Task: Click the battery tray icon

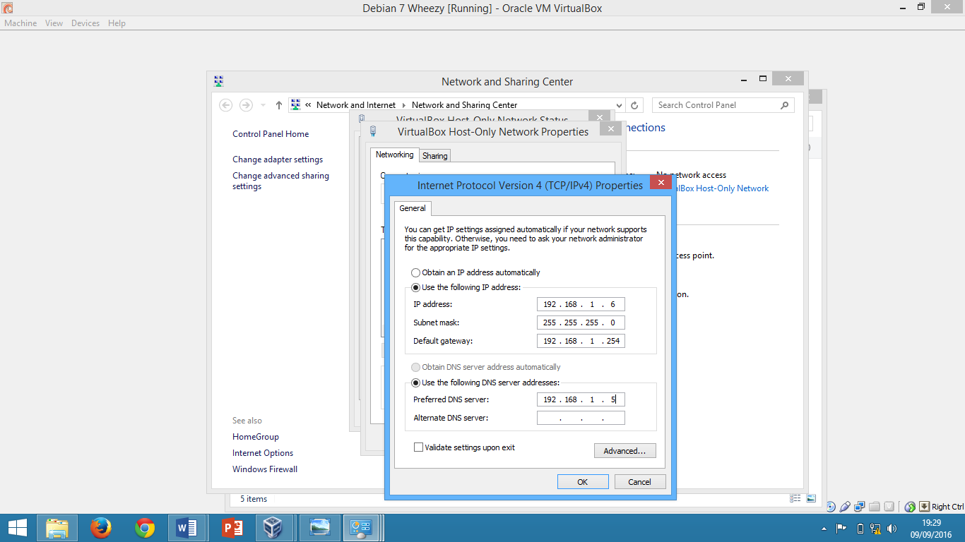Action: (x=860, y=528)
